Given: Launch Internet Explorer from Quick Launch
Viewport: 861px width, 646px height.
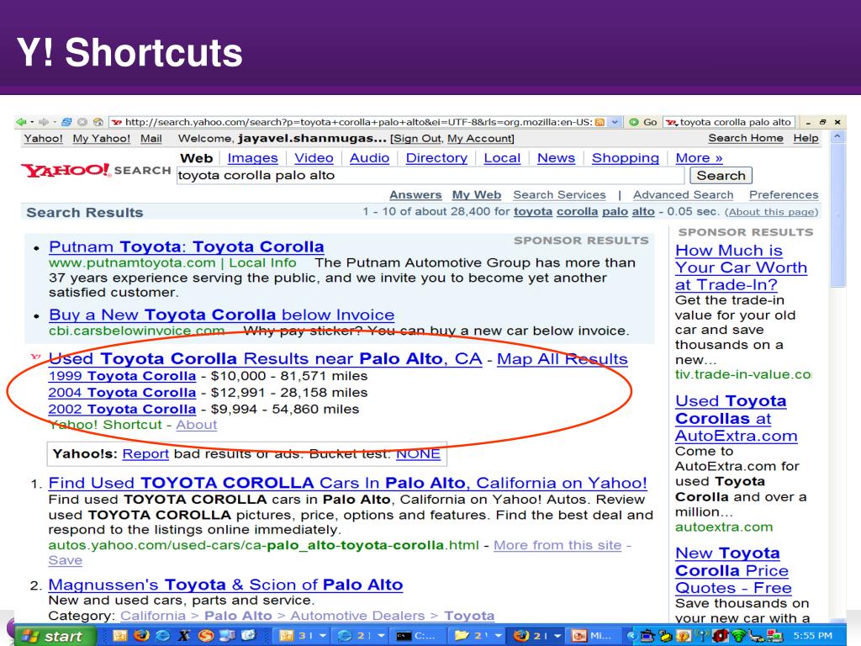Looking at the screenshot, I should (x=163, y=636).
